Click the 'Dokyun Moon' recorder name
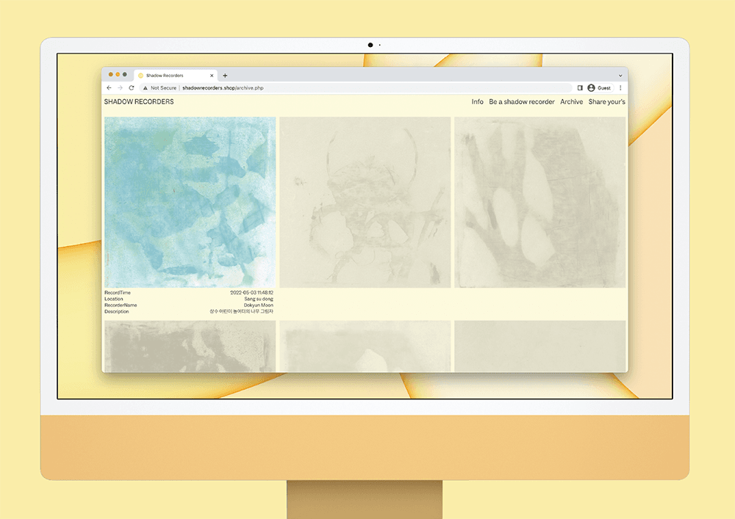 point(258,305)
